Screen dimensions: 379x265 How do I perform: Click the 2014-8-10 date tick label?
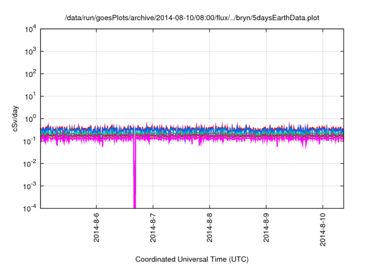pos(323,230)
